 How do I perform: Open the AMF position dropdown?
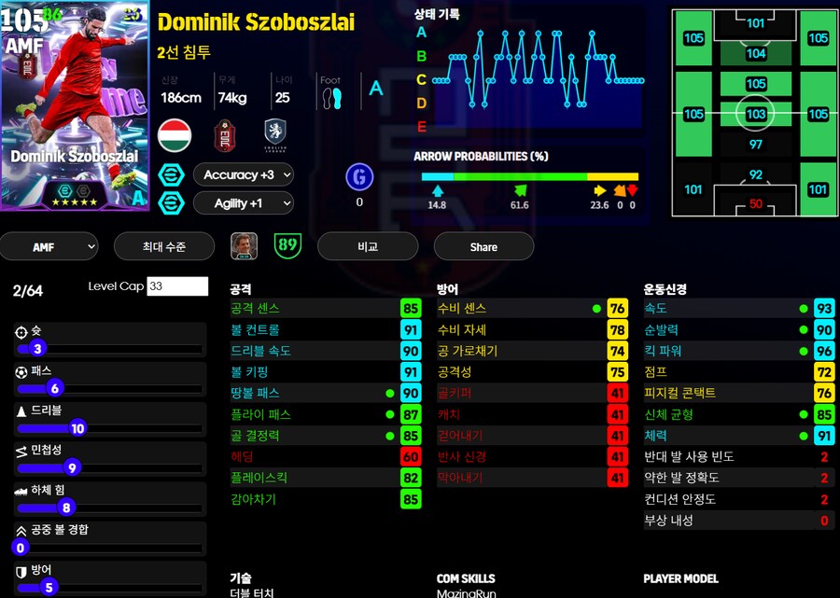pos(49,246)
